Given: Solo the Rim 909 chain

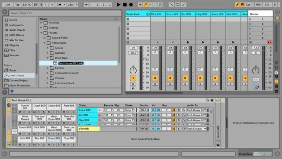Looking at the screenshot, I should click(179, 115).
